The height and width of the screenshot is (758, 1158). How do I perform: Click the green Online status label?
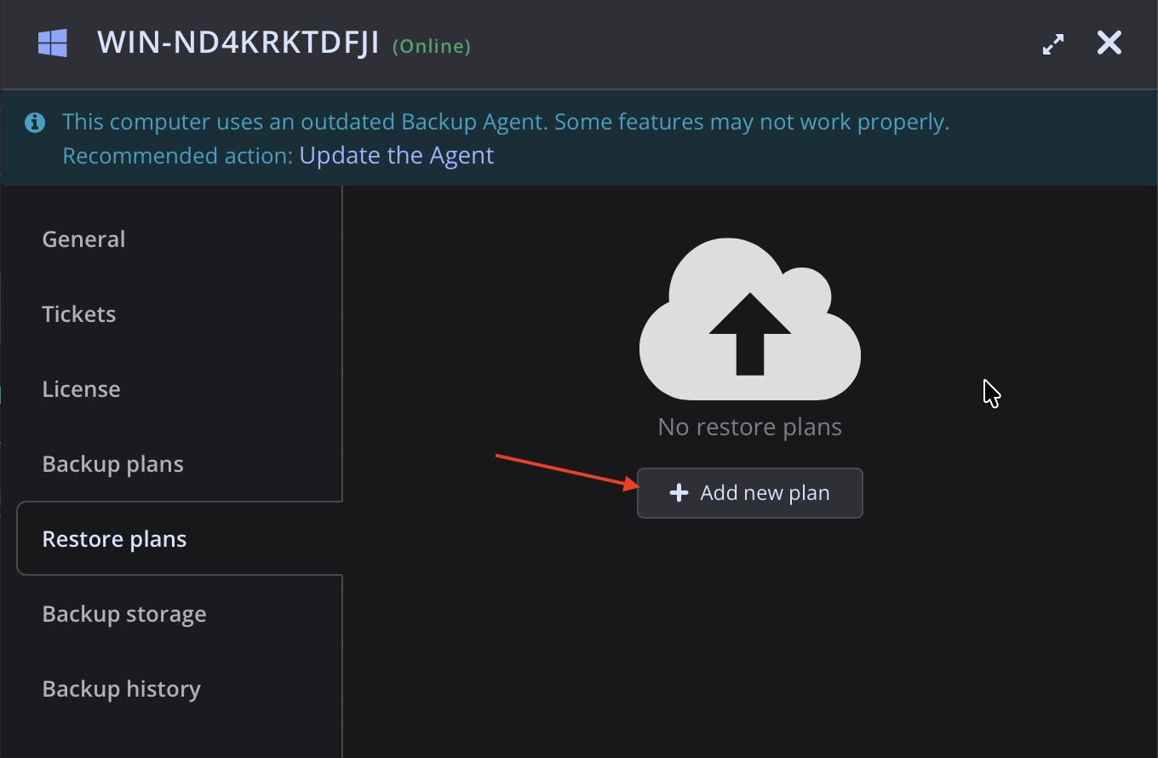[432, 46]
